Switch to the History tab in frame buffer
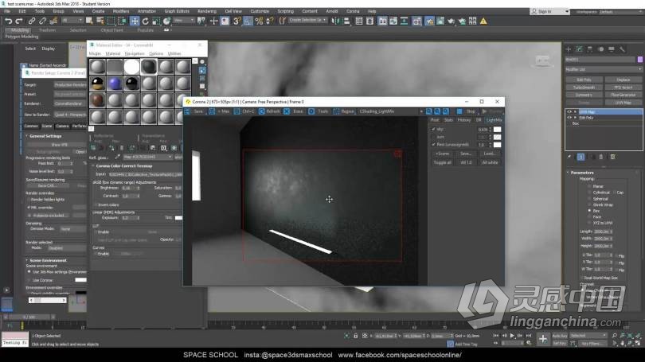Screen dimensions: 645x362 (x=464, y=120)
